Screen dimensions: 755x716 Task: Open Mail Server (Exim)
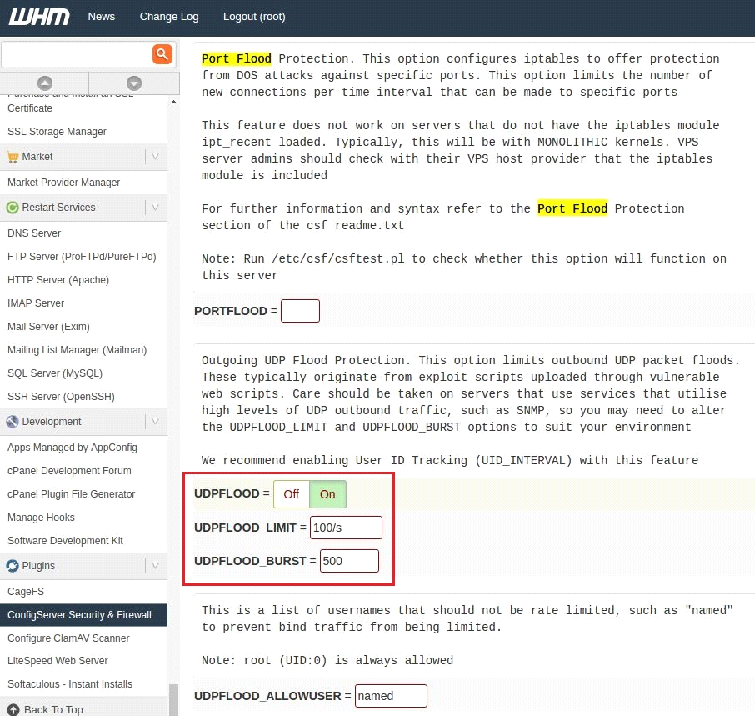coord(48,327)
